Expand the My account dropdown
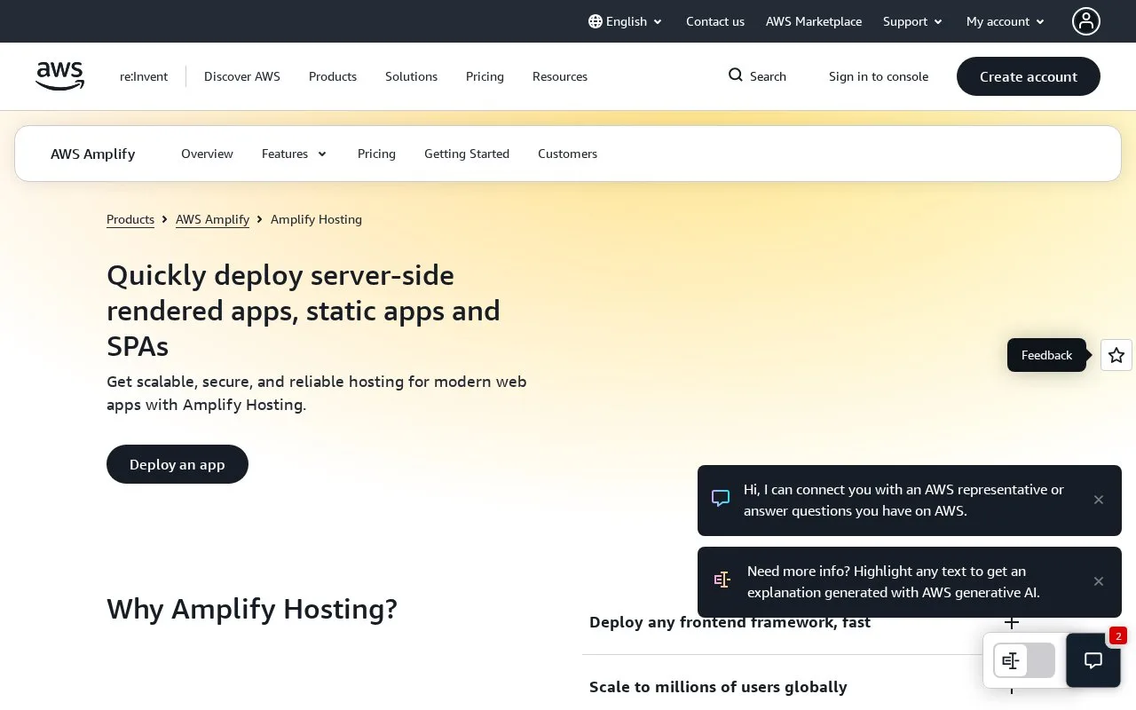 tap(1006, 21)
